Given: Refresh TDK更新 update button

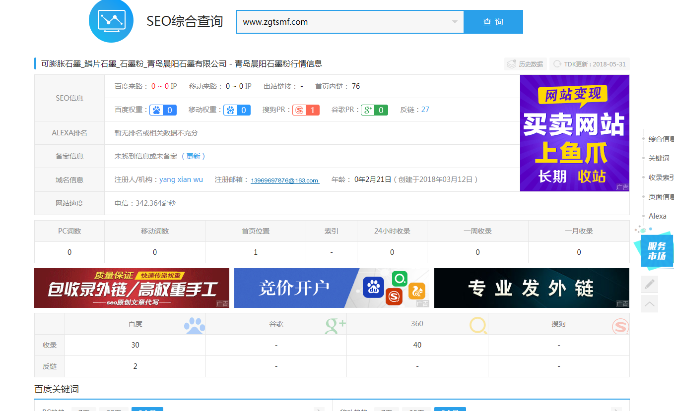Looking at the screenshot, I should [590, 64].
